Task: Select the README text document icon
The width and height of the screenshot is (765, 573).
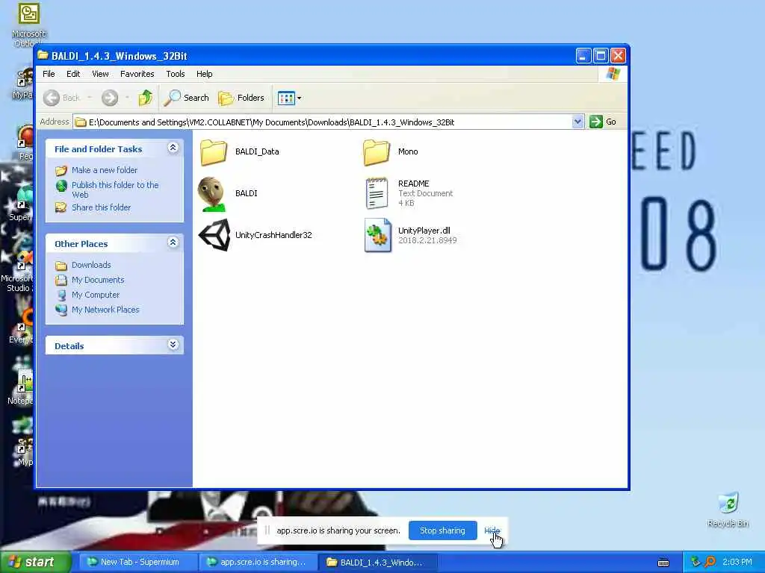Action: tap(377, 193)
